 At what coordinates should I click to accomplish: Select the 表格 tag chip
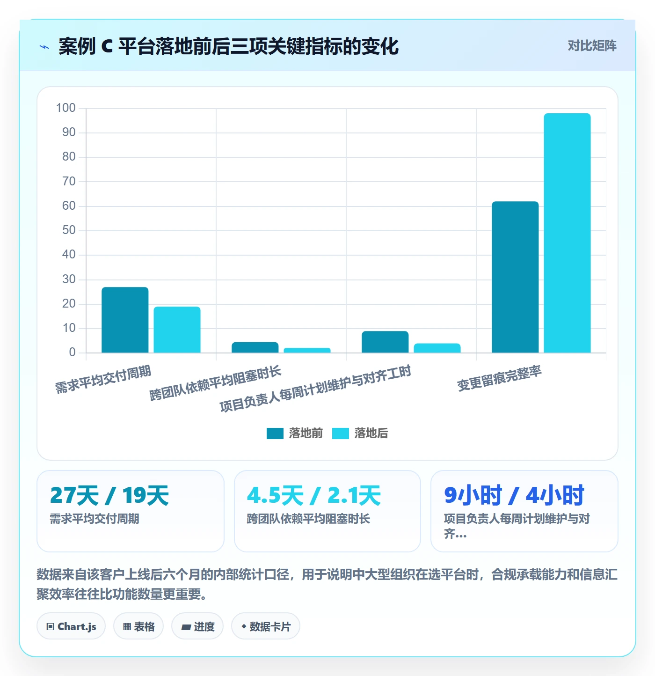138,626
